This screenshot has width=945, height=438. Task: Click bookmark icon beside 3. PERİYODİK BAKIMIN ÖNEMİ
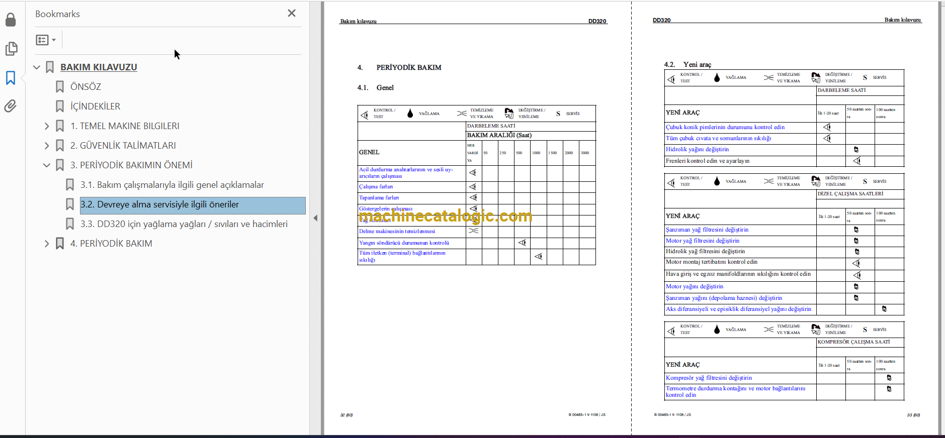[x=60, y=165]
